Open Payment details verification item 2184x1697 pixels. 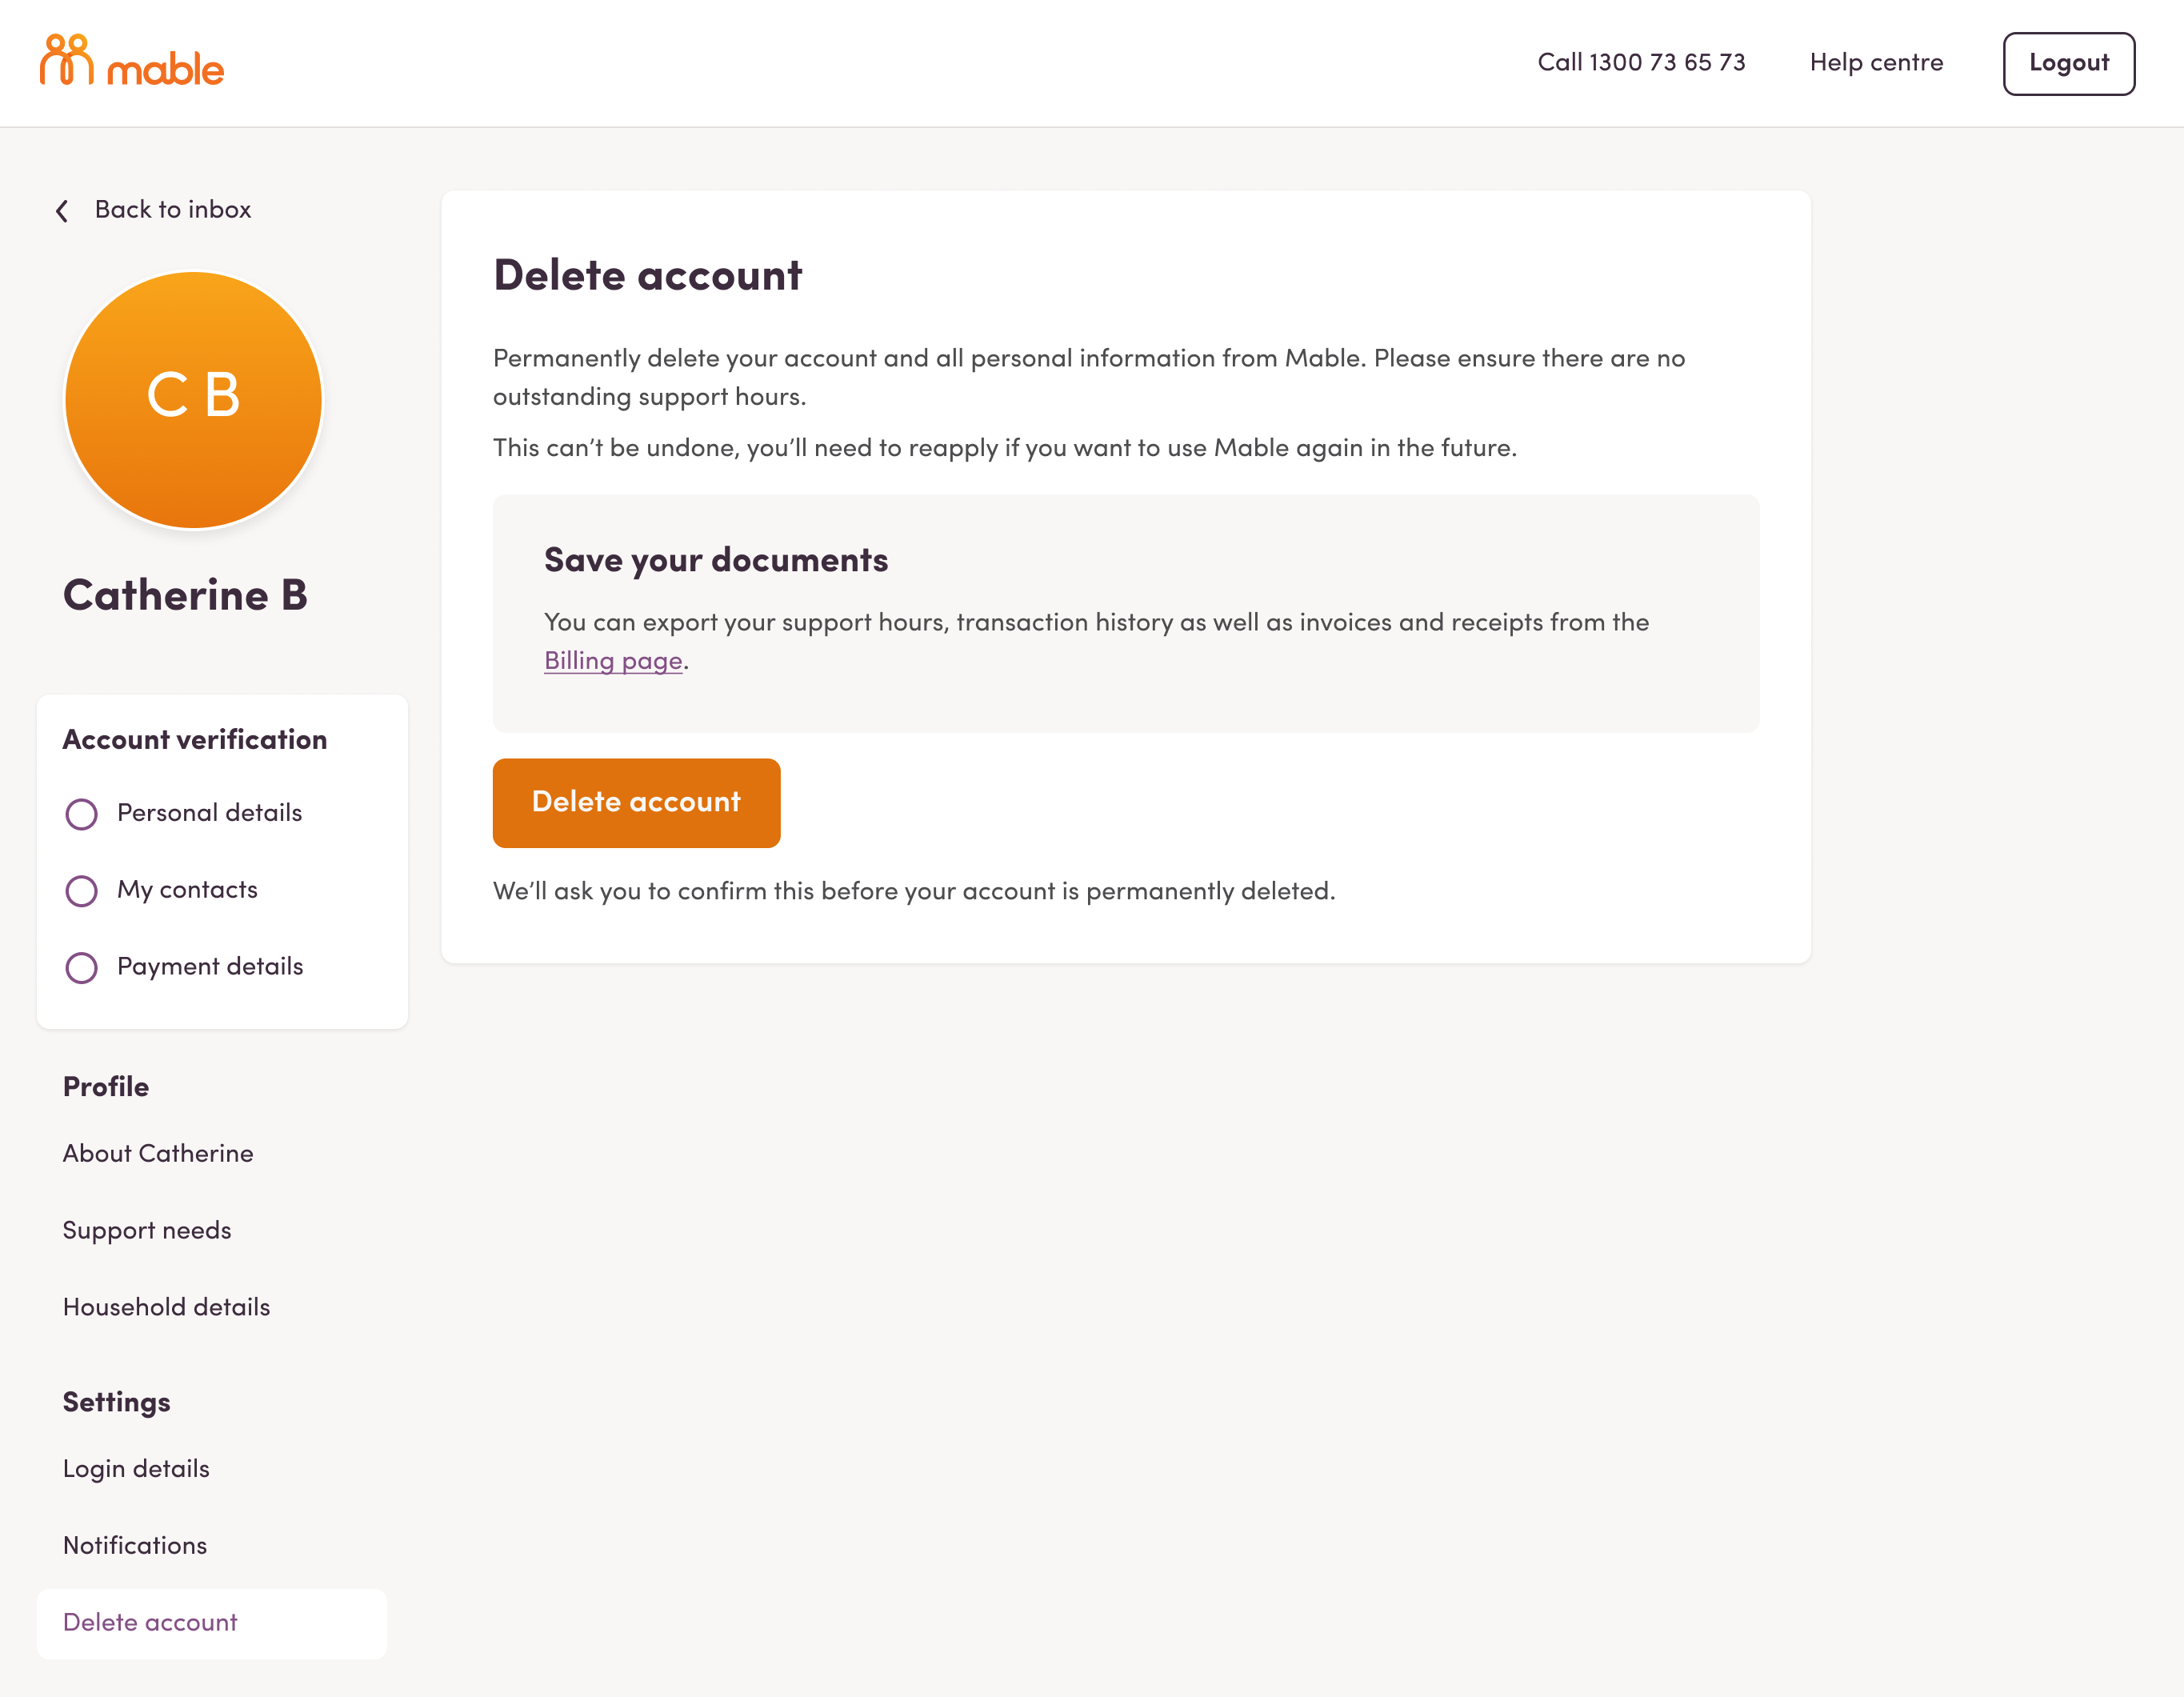tap(210, 967)
